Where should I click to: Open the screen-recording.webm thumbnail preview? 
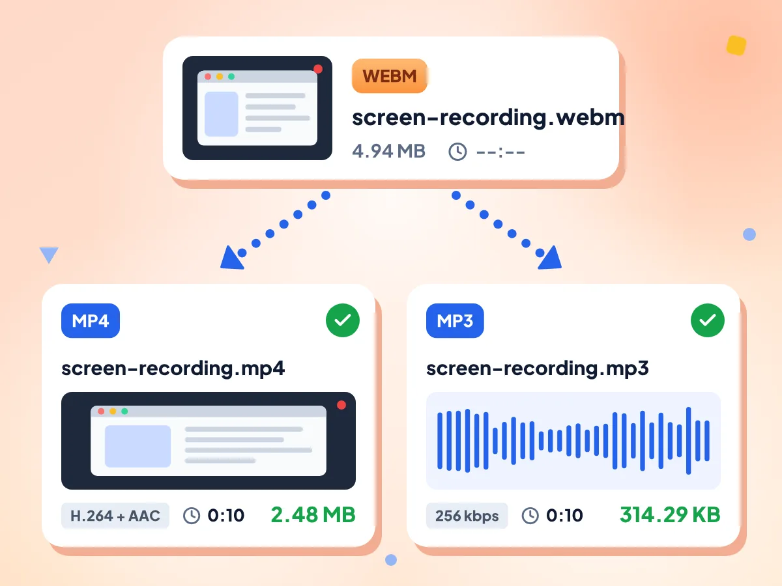pyautogui.click(x=257, y=108)
